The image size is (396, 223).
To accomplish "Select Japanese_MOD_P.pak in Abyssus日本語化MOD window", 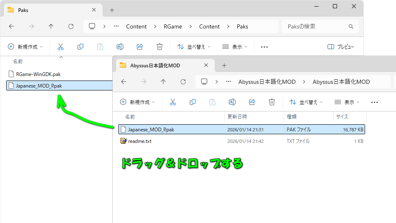I will coord(242,129).
